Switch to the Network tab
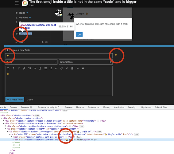This screenshot has height=154, width=174. 80,107
